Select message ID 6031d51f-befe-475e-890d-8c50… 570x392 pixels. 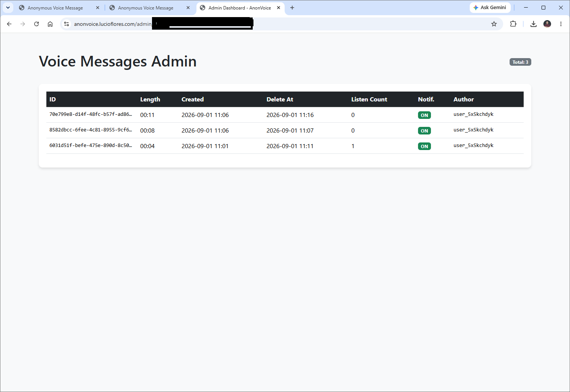tap(91, 145)
